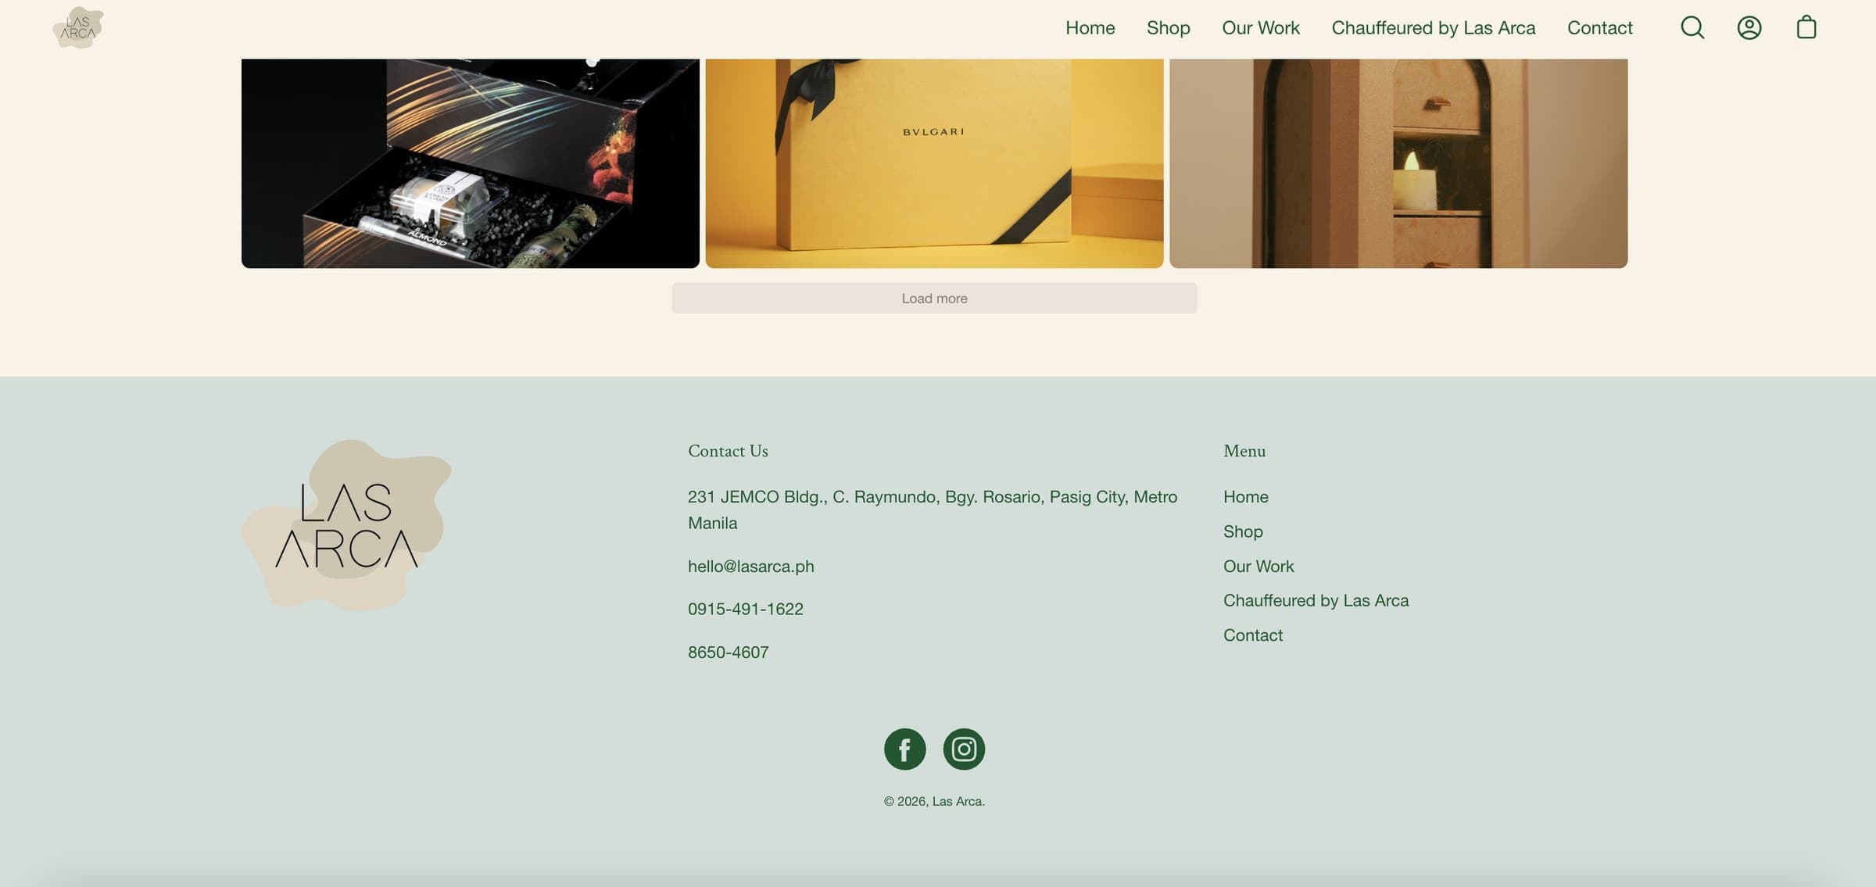Open the account profile icon

click(x=1749, y=28)
